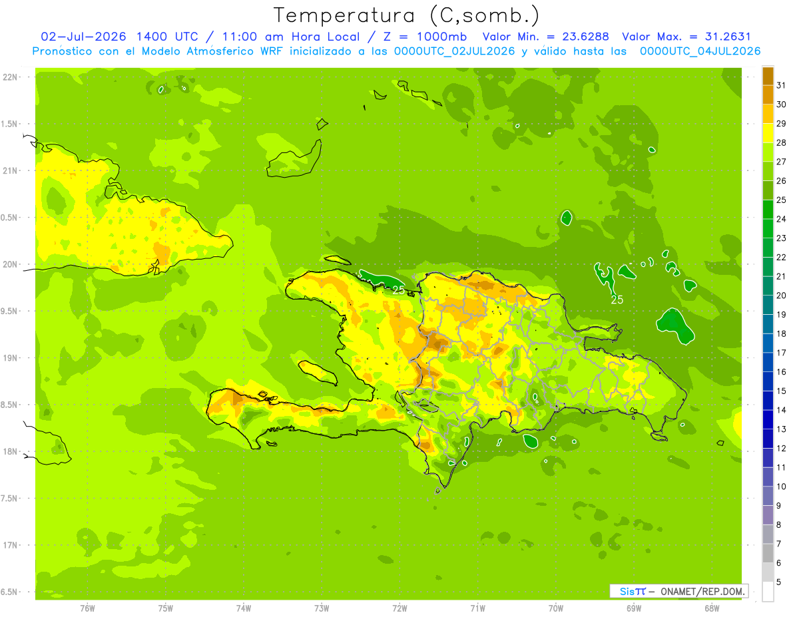
Task: Click the '75W' longitude axis label
Action: pos(166,608)
